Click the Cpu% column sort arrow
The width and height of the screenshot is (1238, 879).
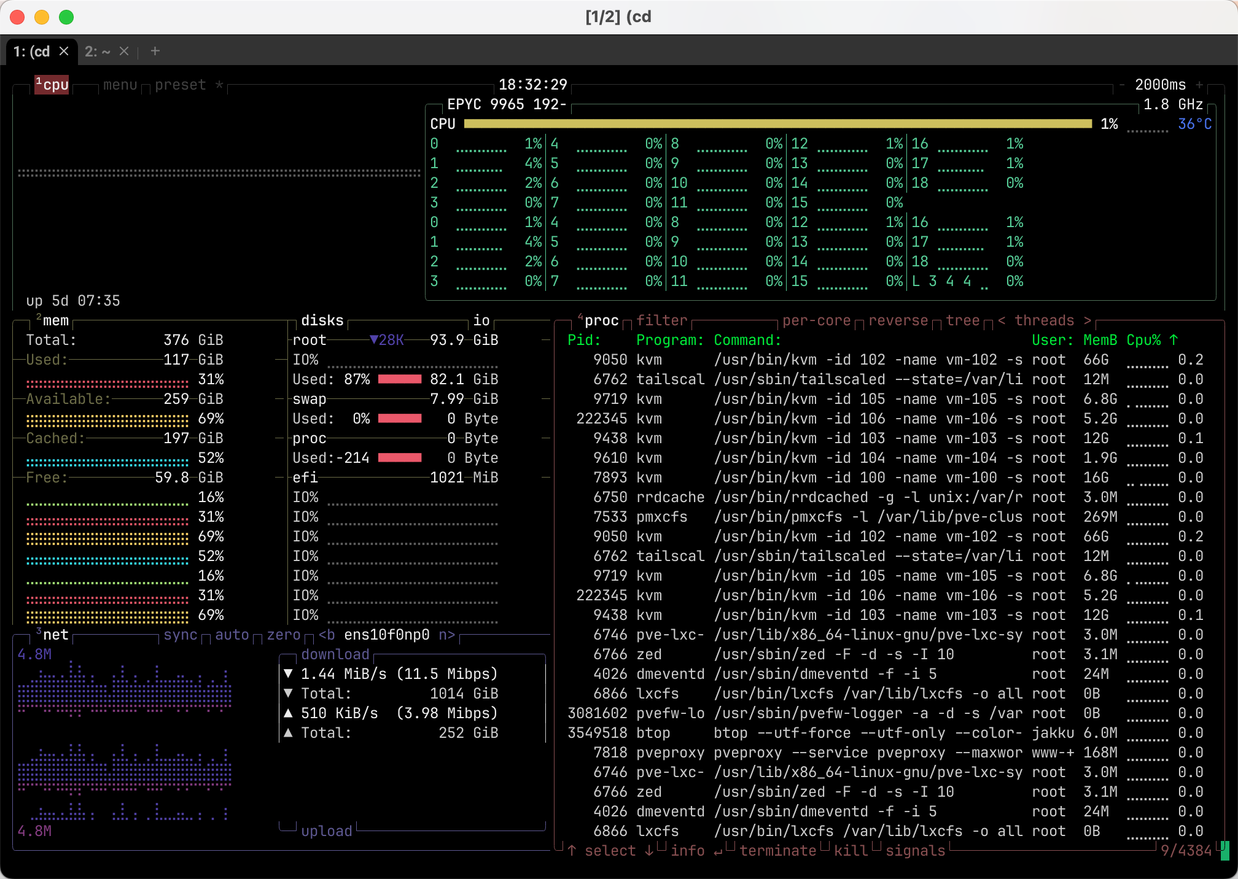click(x=1174, y=340)
